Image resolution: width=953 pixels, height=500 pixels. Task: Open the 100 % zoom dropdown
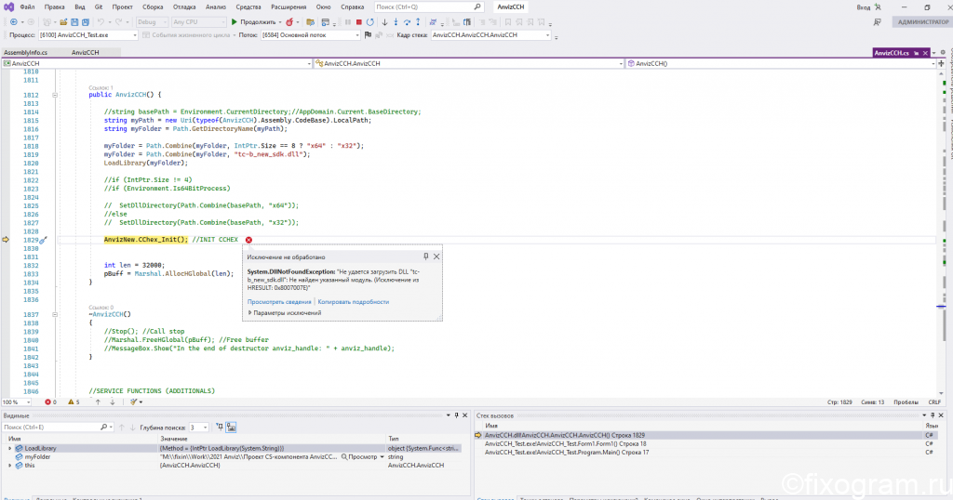click(17, 401)
